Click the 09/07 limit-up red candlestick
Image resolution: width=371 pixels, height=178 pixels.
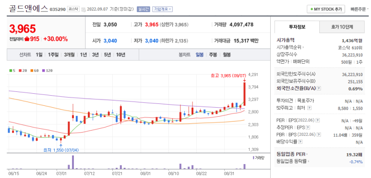pos(244,94)
